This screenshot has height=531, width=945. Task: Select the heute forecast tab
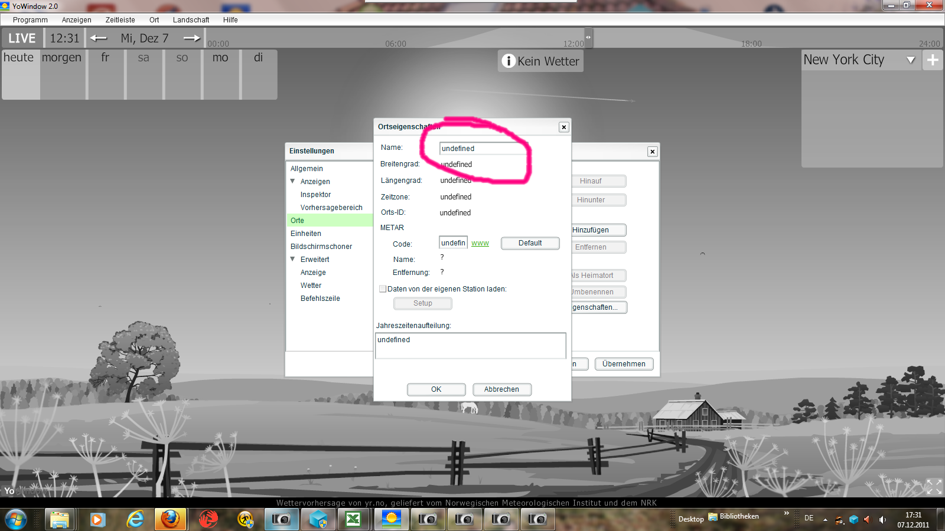[x=20, y=74]
